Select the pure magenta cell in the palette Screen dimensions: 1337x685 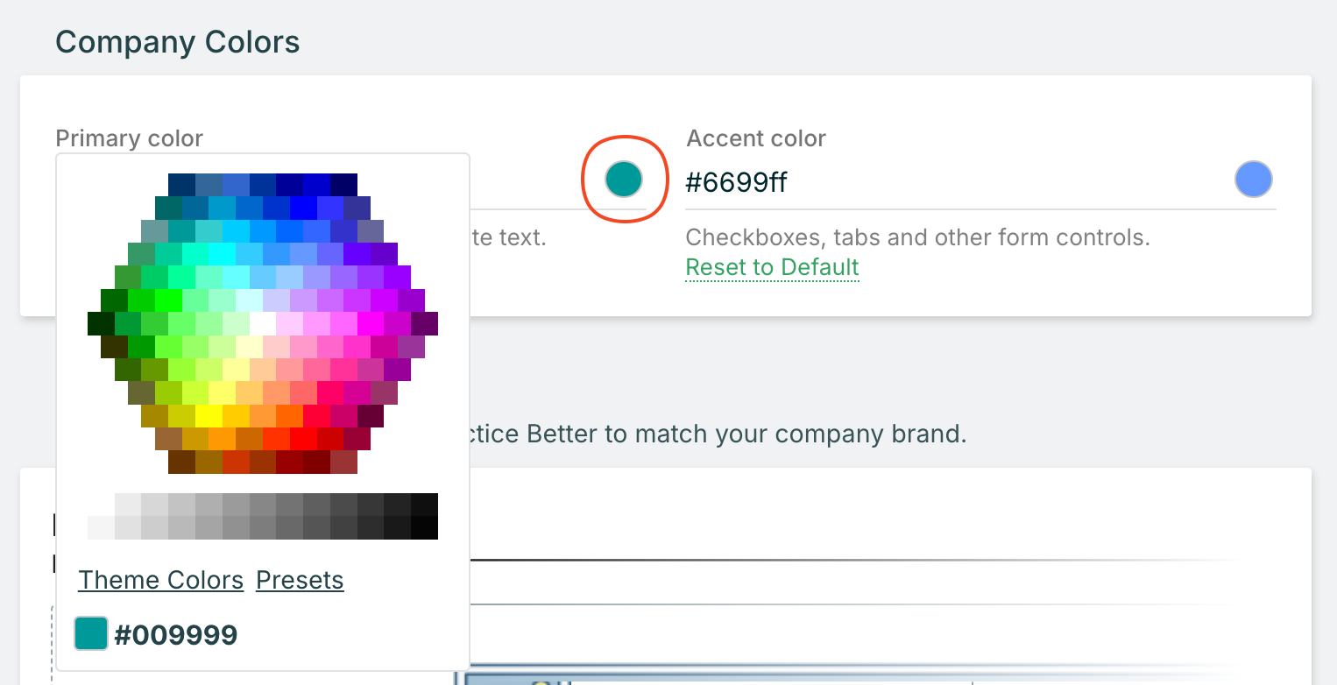(x=371, y=323)
